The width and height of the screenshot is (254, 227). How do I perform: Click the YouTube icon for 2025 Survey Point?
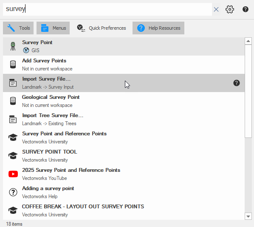13,174
